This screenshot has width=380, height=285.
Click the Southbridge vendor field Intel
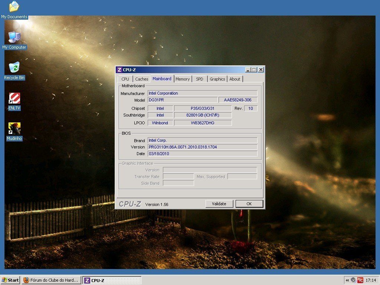tap(160, 115)
